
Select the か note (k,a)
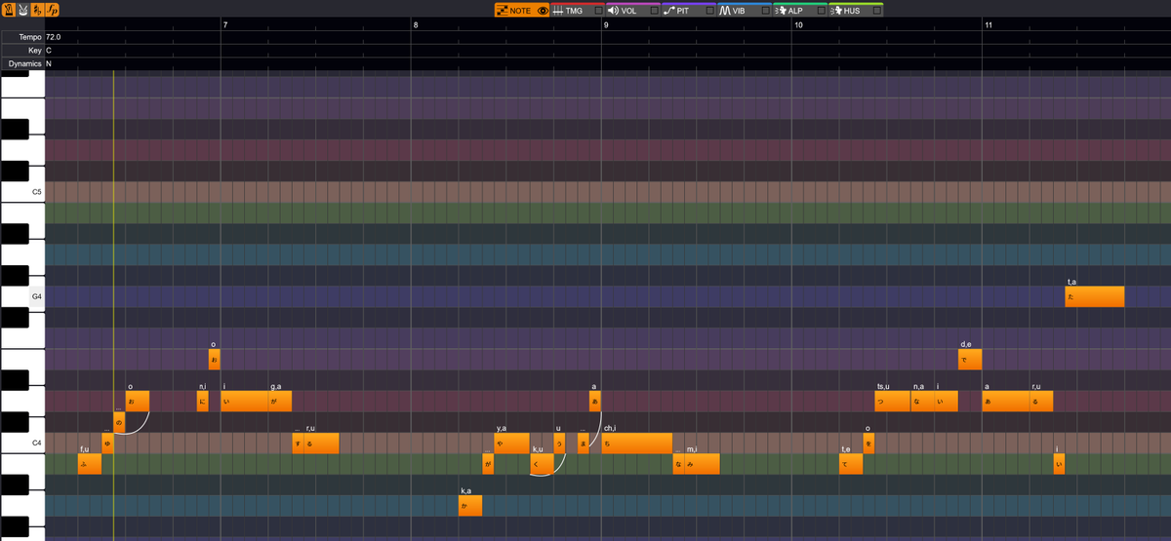point(470,506)
